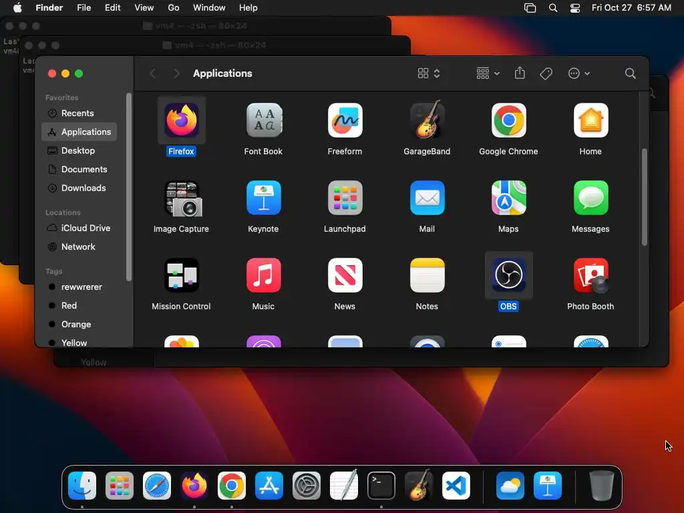684x513 pixels.
Task: Click the sidebar vertical scrollbar
Action: [x=129, y=187]
